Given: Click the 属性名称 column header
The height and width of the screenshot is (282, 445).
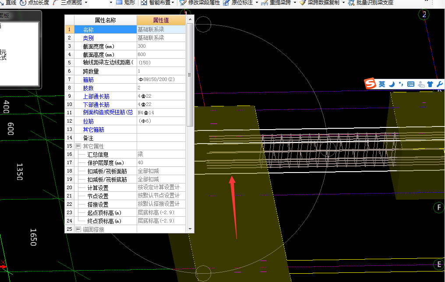Looking at the screenshot, I should tap(105, 20).
